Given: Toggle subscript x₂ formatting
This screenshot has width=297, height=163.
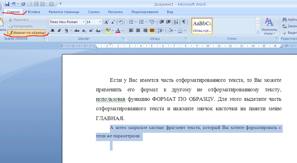Looking at the screenshot, I should [84, 30].
